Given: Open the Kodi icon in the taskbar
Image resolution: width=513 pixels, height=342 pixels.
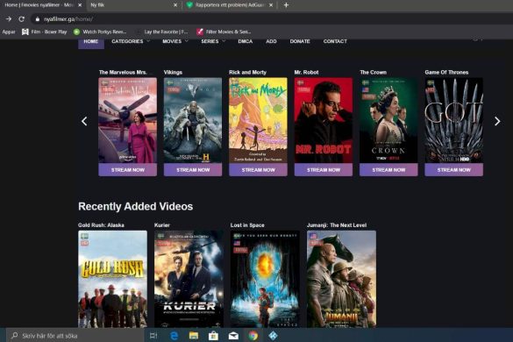Looking at the screenshot, I should click(x=273, y=336).
